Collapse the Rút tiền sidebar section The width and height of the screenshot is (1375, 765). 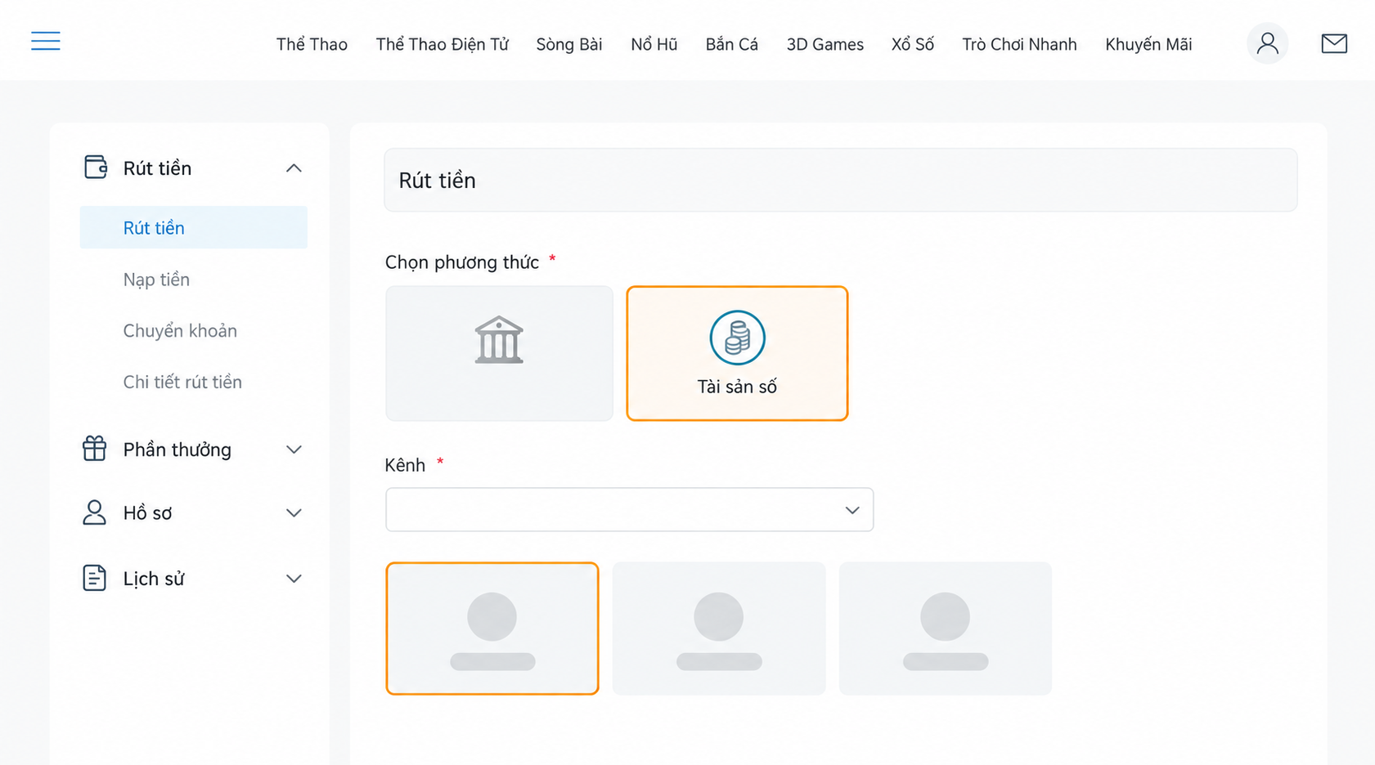coord(294,168)
